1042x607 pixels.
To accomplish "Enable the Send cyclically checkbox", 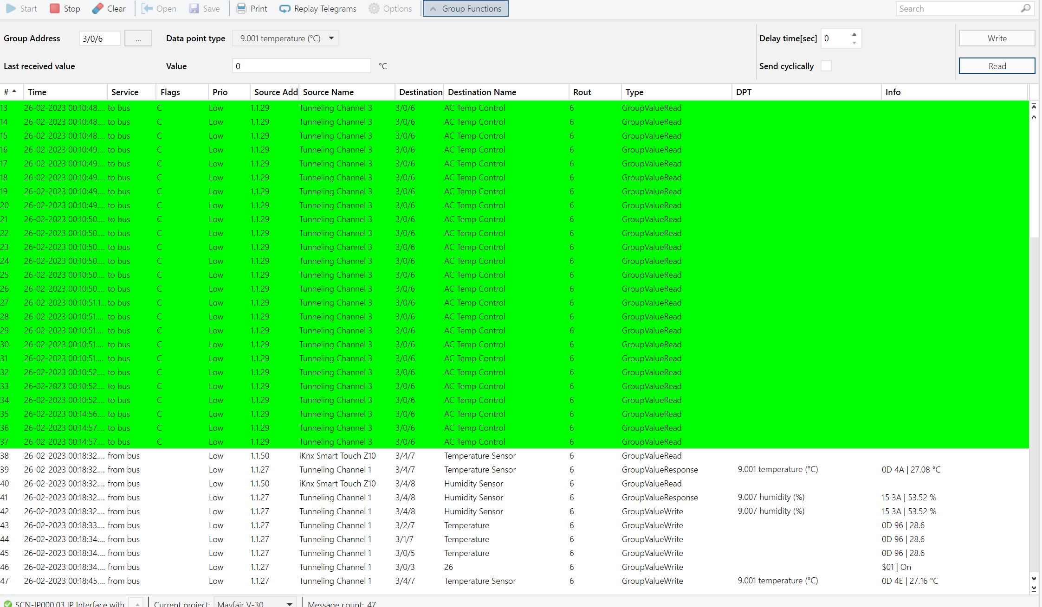I will (x=826, y=66).
